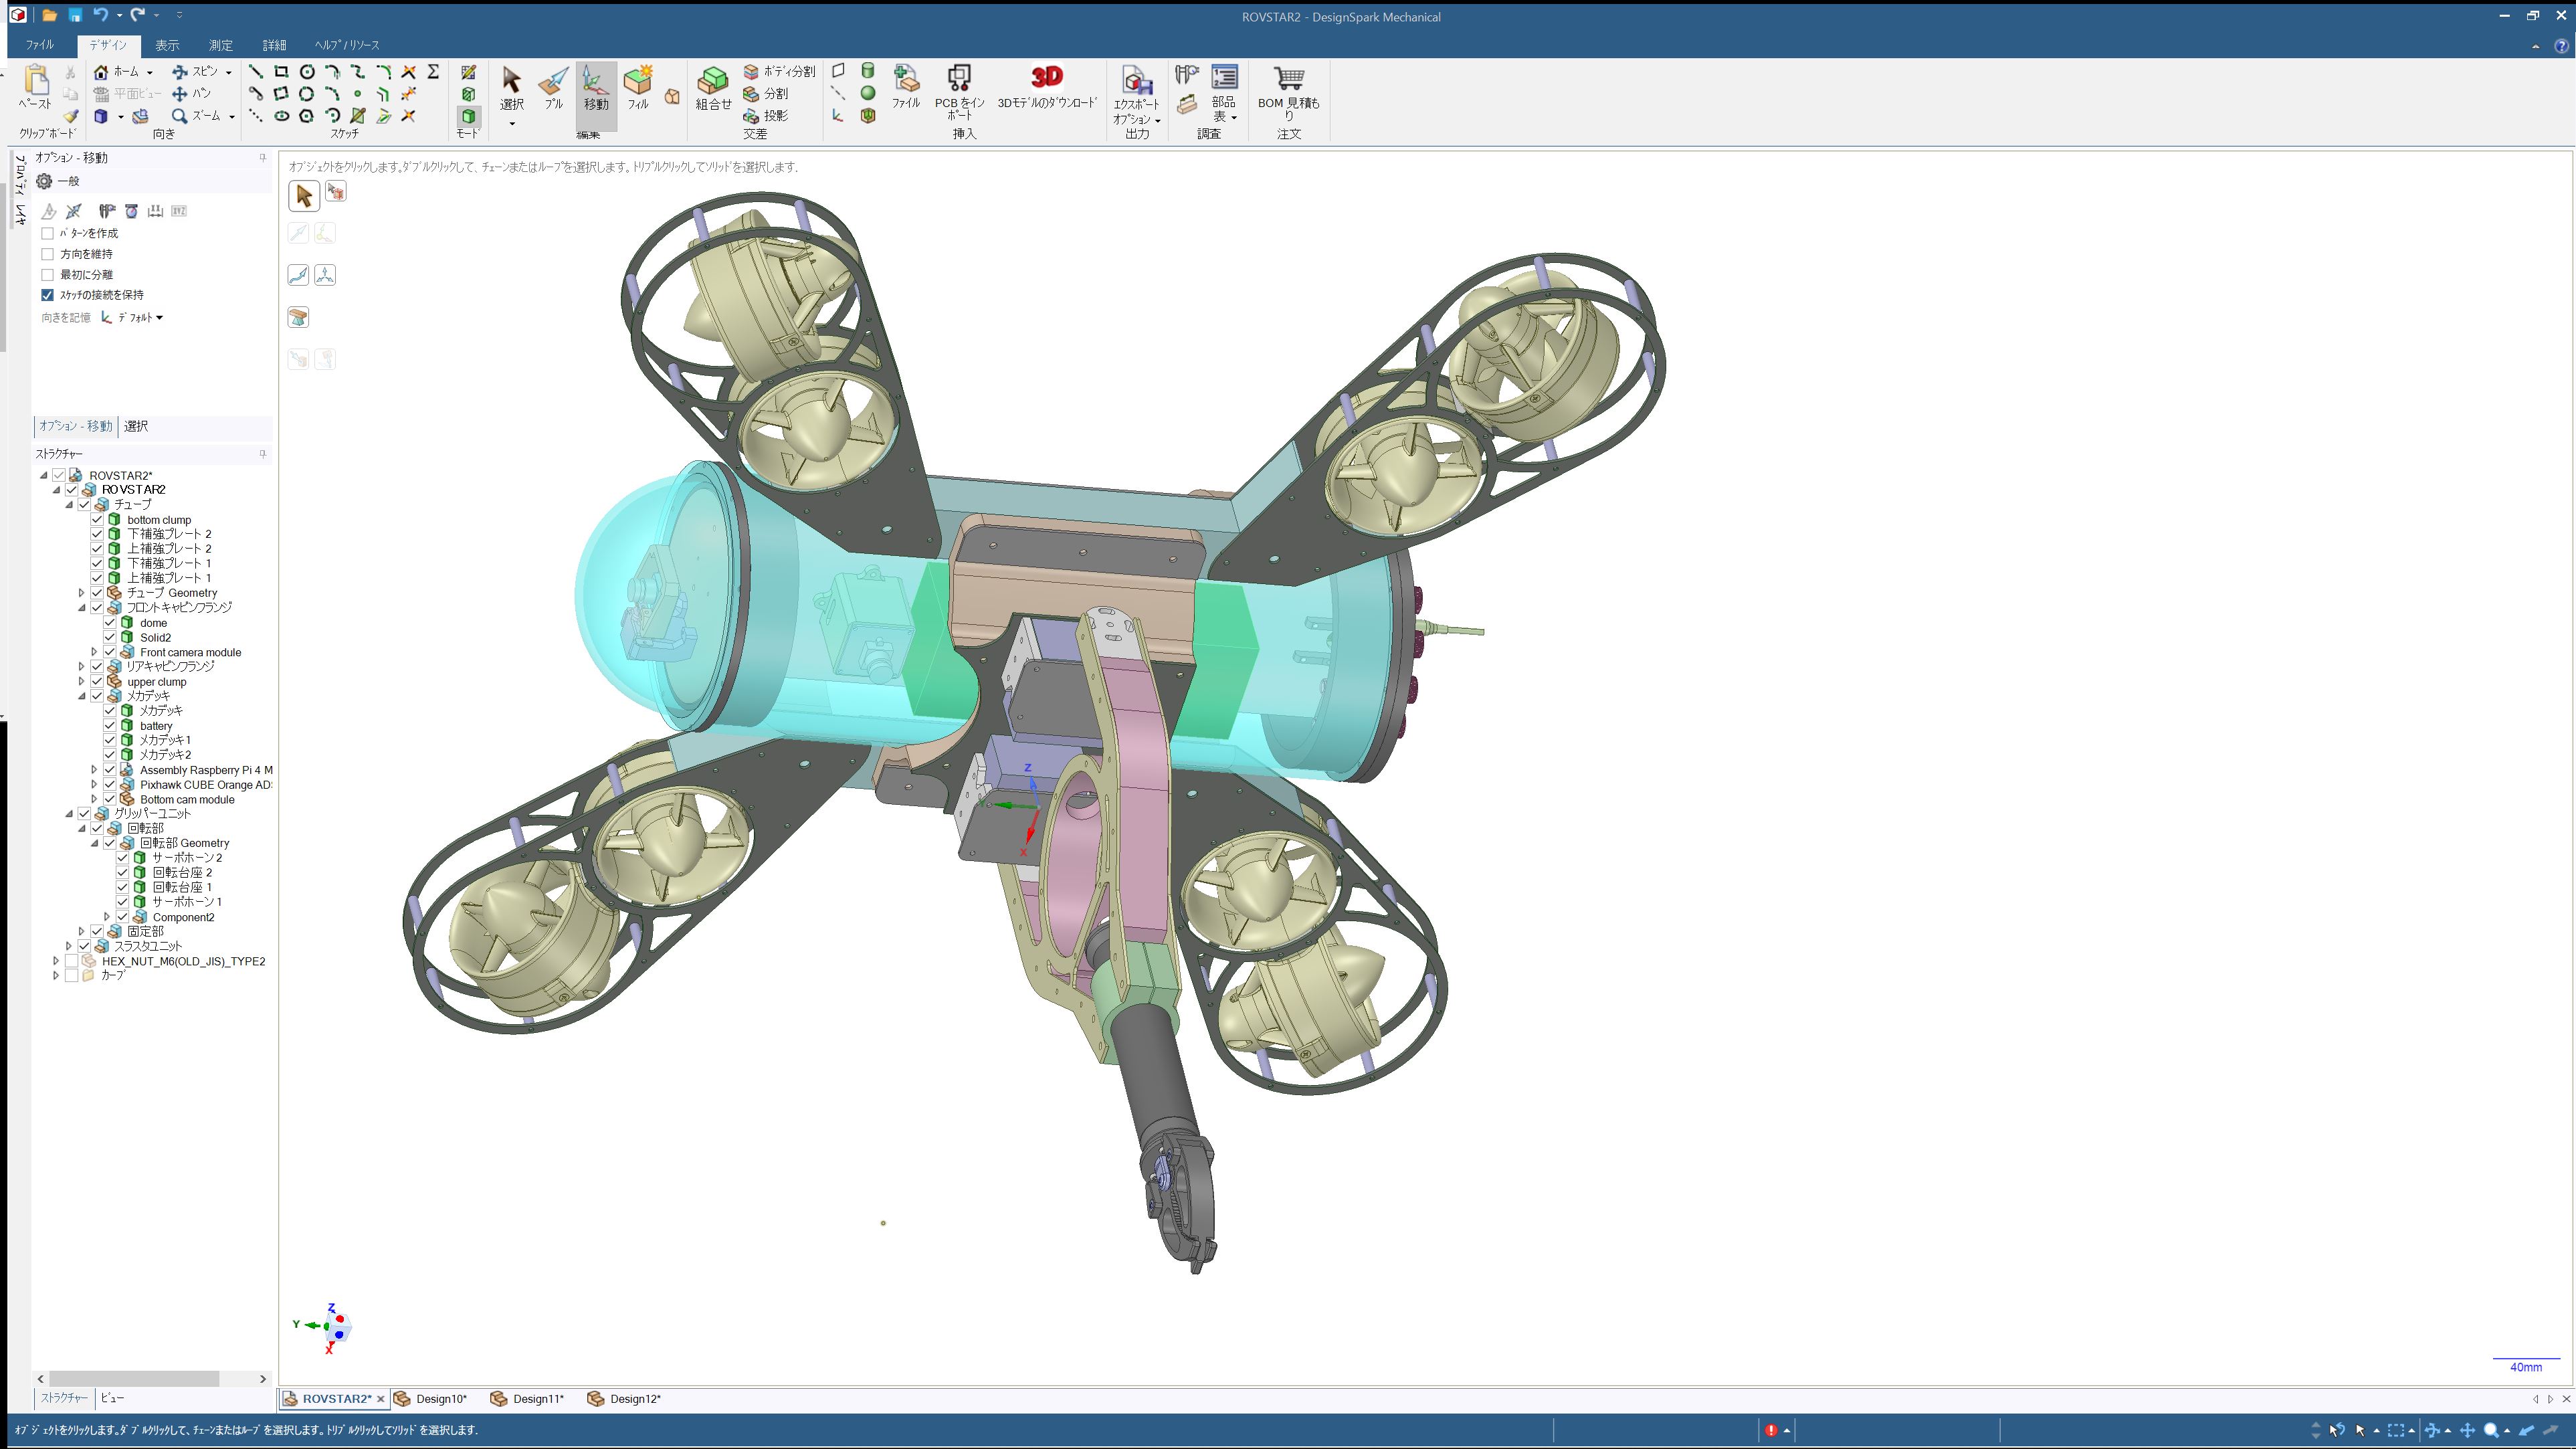
Task: Expand the スラスタユニット node
Action: pos(69,946)
